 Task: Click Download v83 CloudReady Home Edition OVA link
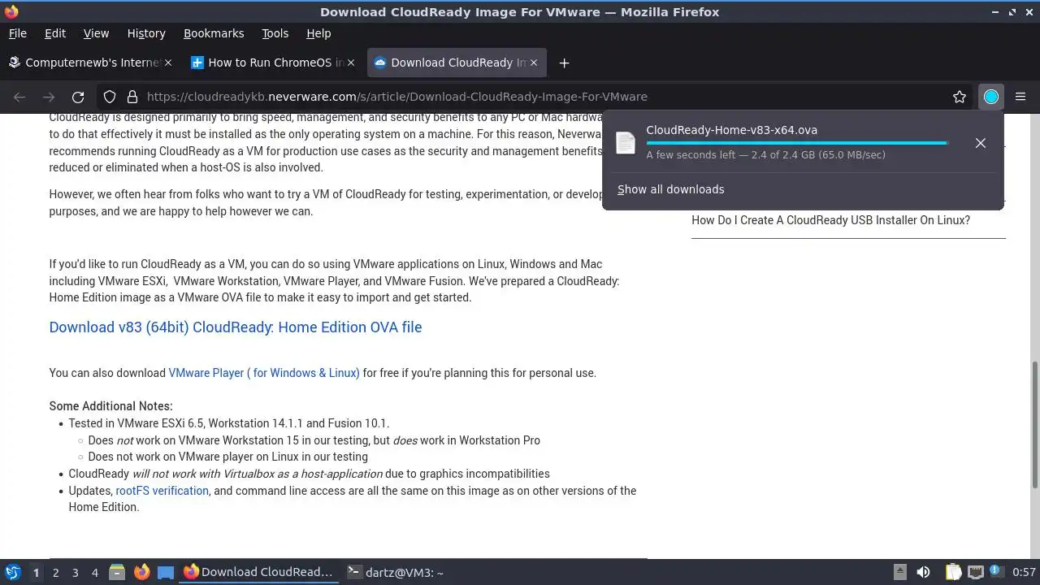(x=236, y=327)
